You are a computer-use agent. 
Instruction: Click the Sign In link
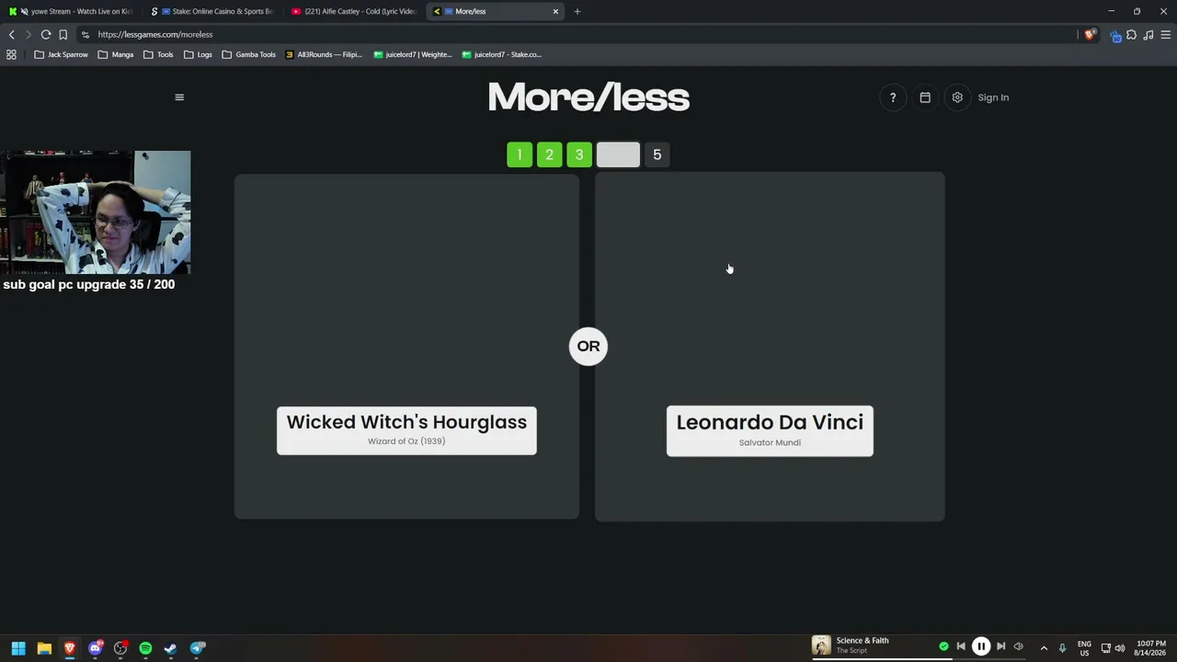click(x=993, y=97)
